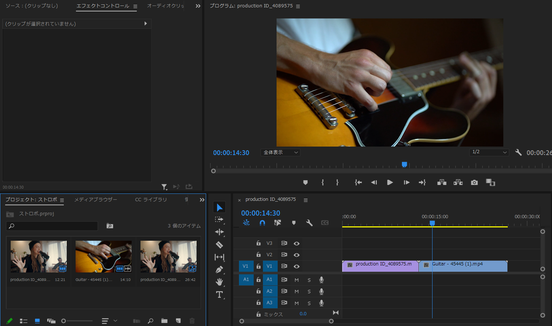Open timeline sequence panel menu
The image size is (552, 326).
305,200
